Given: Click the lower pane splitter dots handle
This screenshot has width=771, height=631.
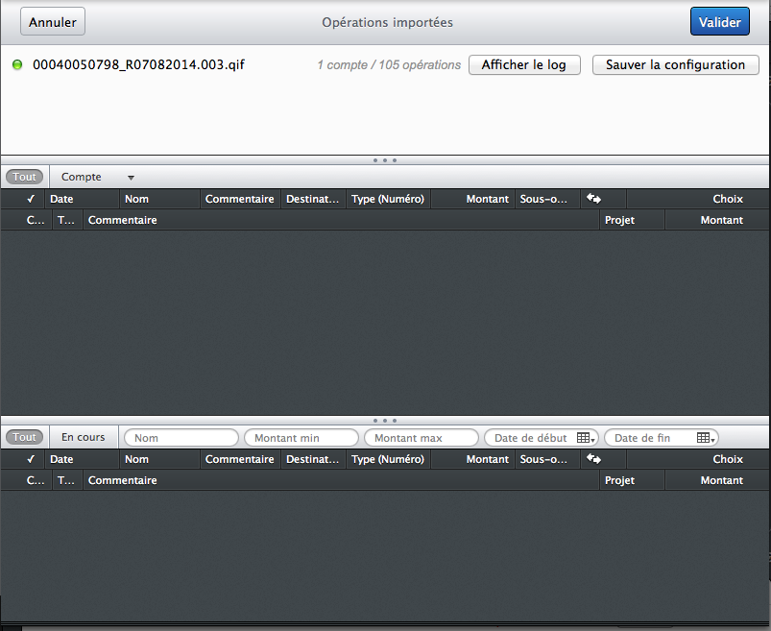Looking at the screenshot, I should point(385,421).
